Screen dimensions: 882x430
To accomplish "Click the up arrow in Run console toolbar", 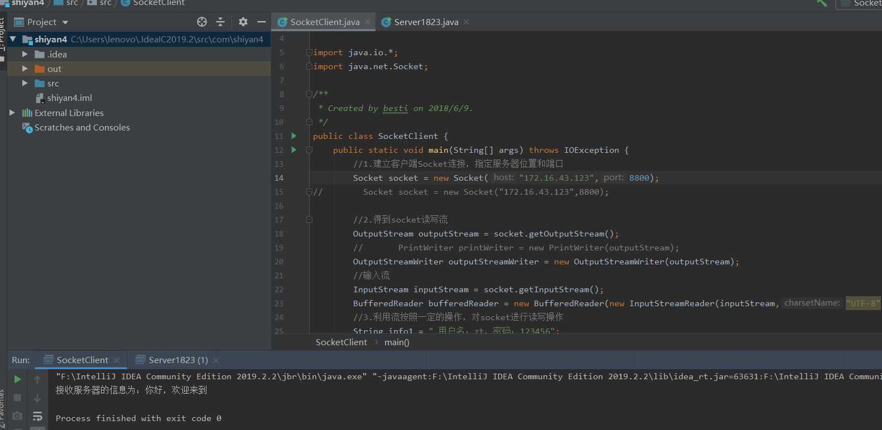I will pyautogui.click(x=37, y=379).
